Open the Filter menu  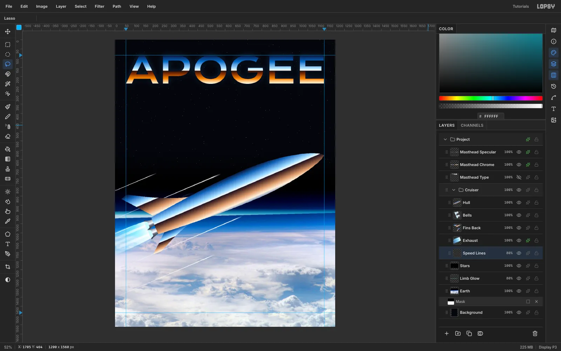coord(100,6)
